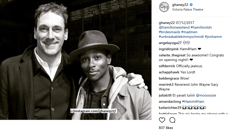Open the #Hamm4Ham hashtag comment

193,101
